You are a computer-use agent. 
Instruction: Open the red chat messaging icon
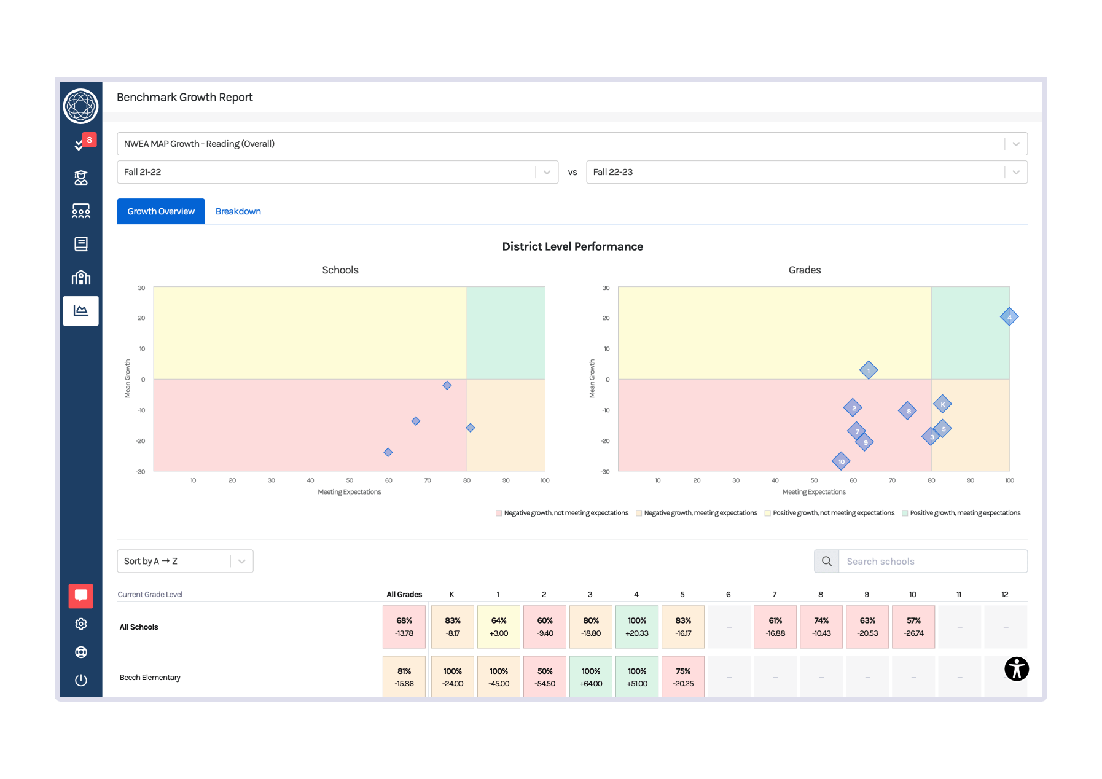[x=80, y=595]
